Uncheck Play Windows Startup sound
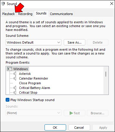 tap(7, 100)
